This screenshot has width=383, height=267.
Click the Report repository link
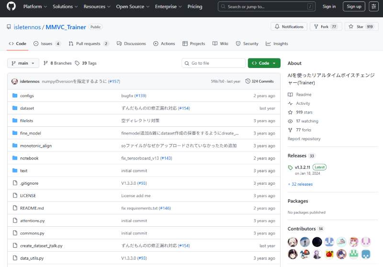point(304,139)
